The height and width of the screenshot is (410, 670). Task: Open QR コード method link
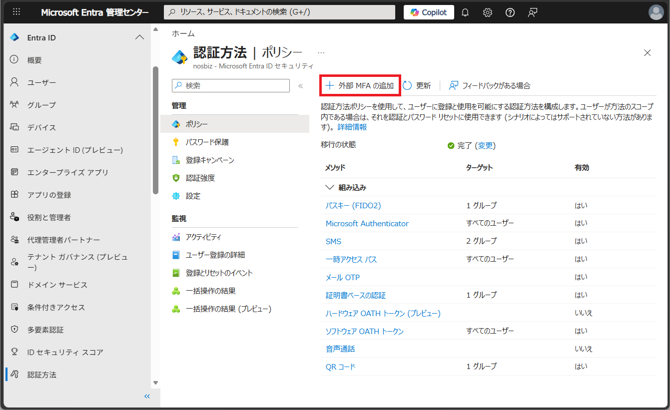click(341, 367)
